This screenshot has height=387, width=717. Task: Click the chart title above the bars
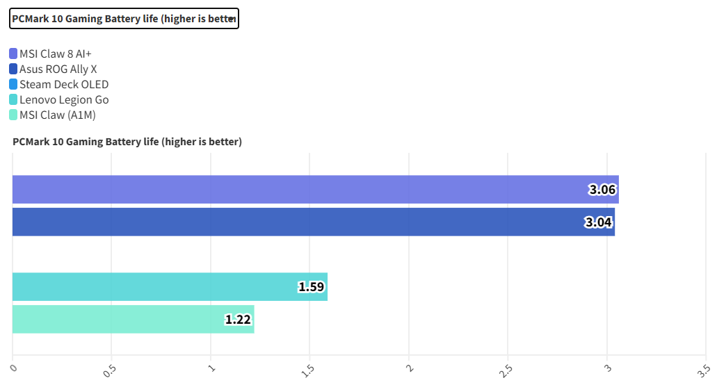tap(127, 142)
